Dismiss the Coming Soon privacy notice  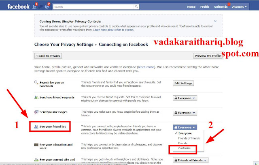pyautogui.click(x=215, y=21)
